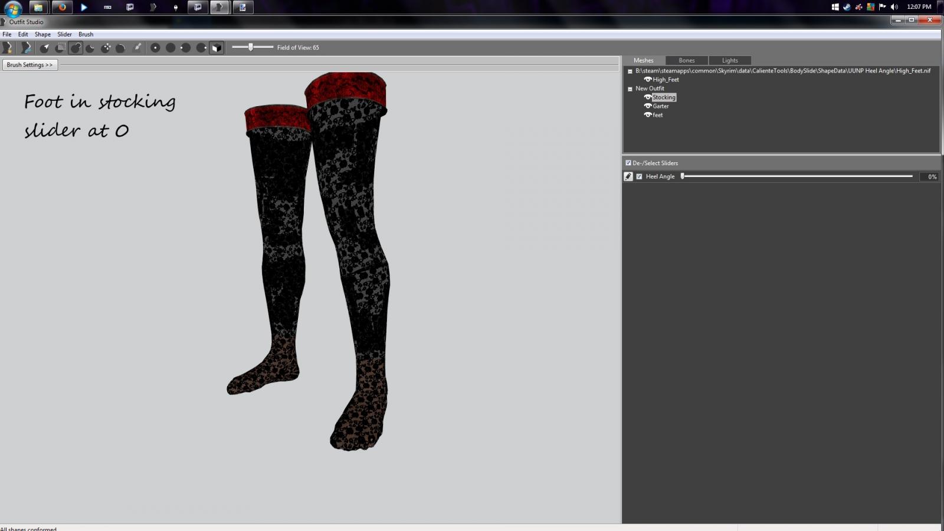The image size is (944, 531).
Task: Click the Action Center flag tray icon
Action: (x=883, y=7)
